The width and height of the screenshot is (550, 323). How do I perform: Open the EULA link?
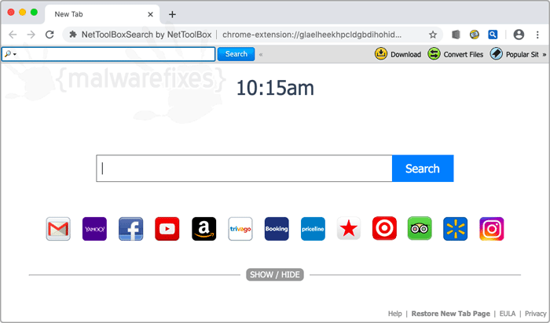tap(508, 314)
